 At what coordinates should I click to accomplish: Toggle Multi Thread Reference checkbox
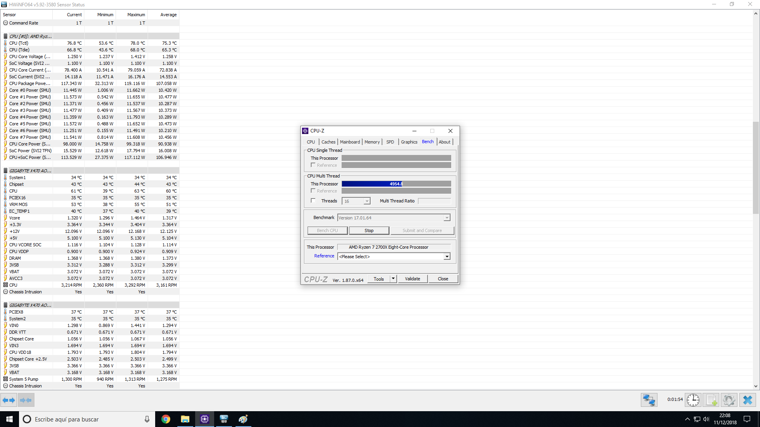pyautogui.click(x=313, y=191)
